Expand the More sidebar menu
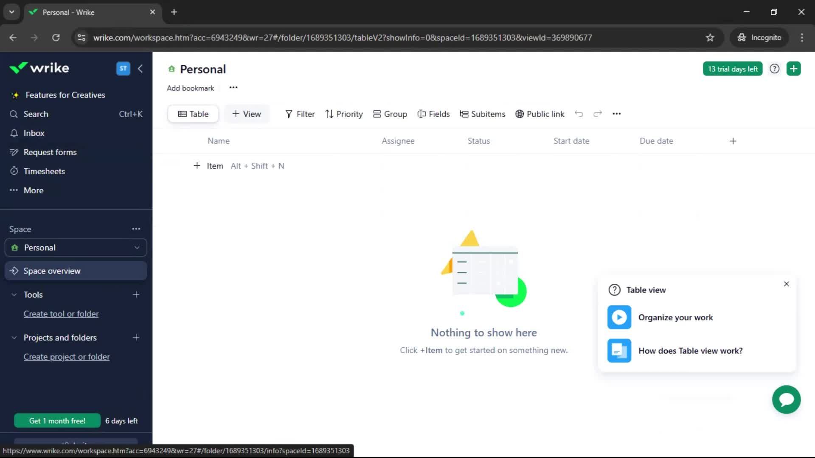 click(x=34, y=190)
